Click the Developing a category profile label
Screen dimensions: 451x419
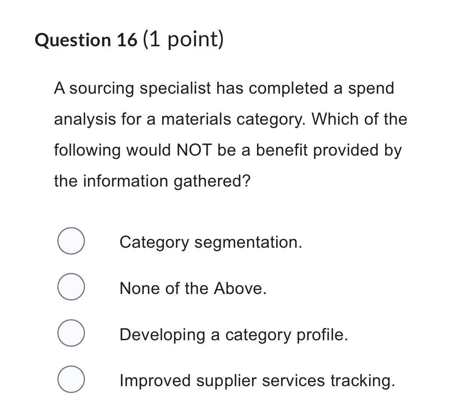coord(233,335)
